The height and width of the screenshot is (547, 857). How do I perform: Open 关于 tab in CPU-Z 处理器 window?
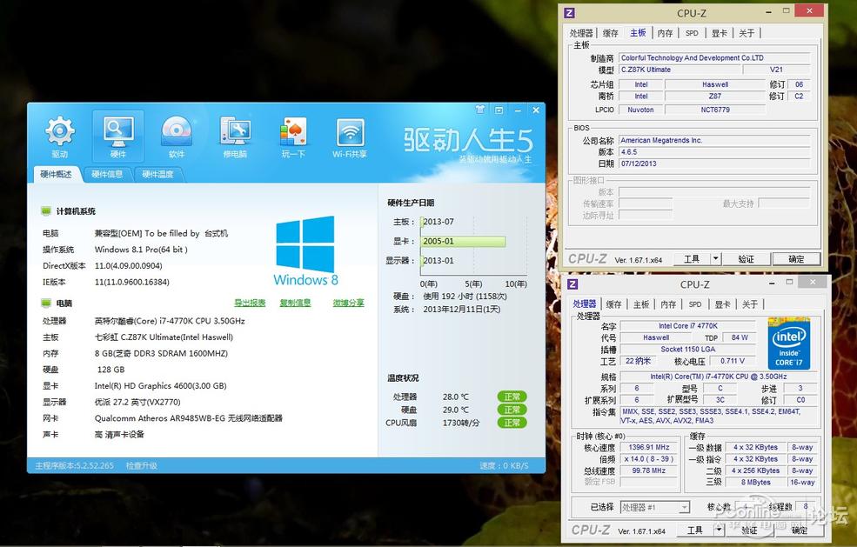pyautogui.click(x=750, y=304)
